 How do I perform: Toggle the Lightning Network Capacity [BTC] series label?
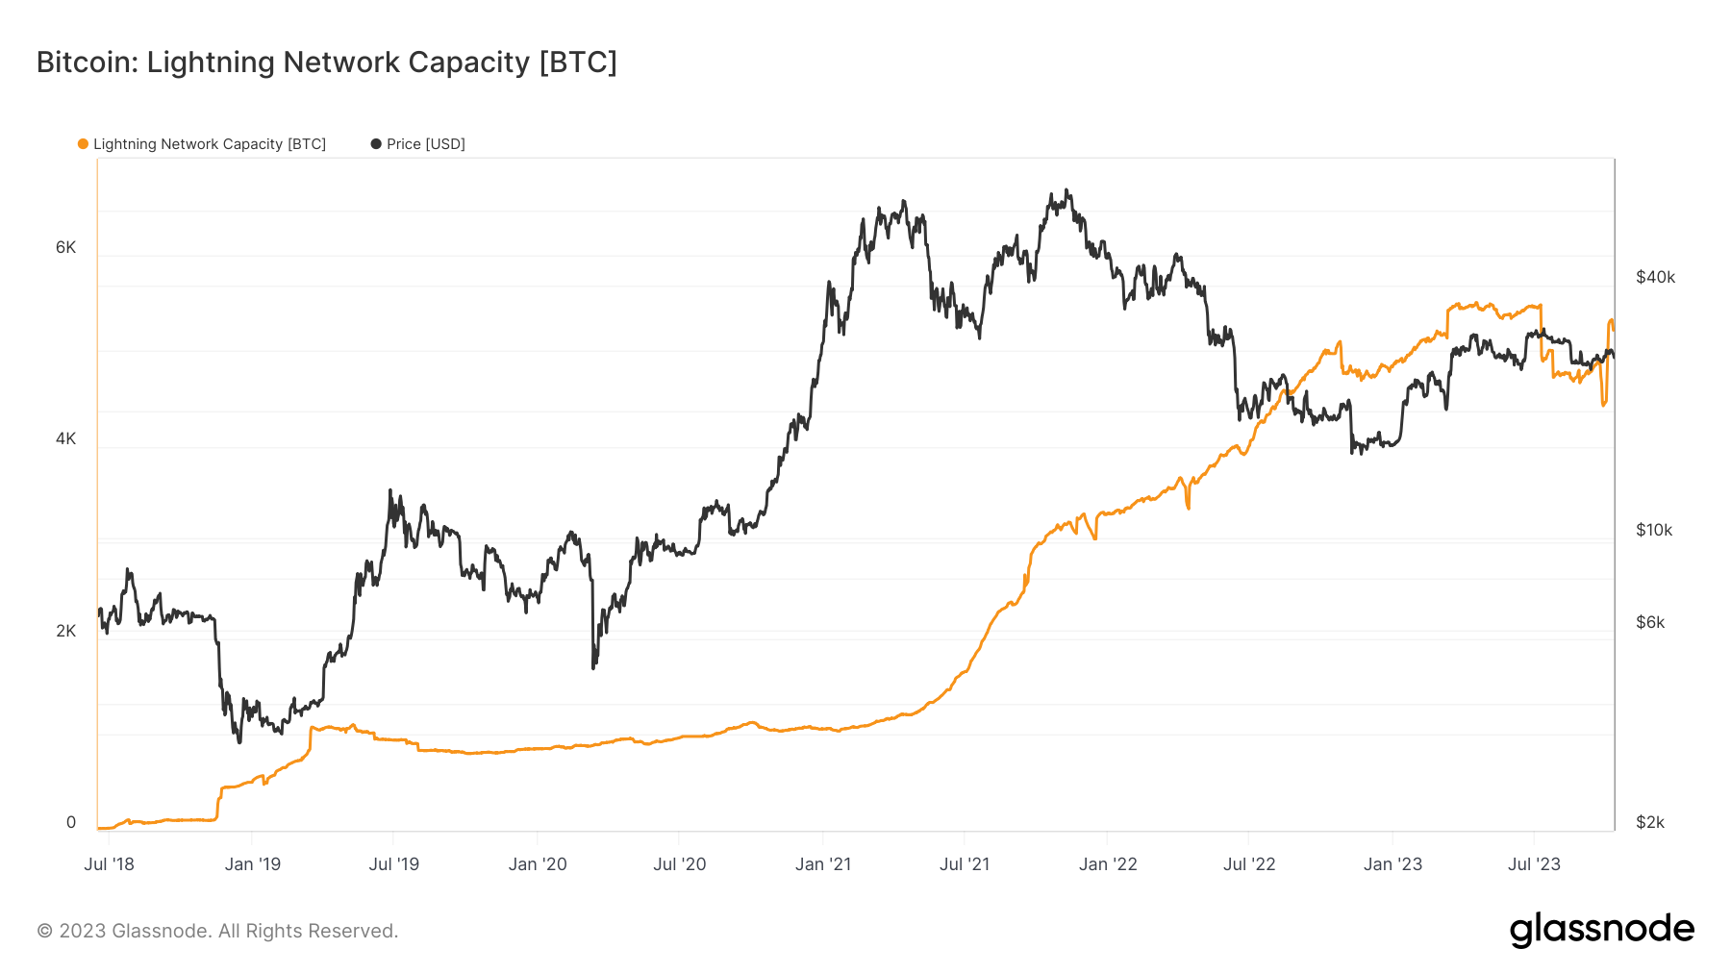pos(210,144)
